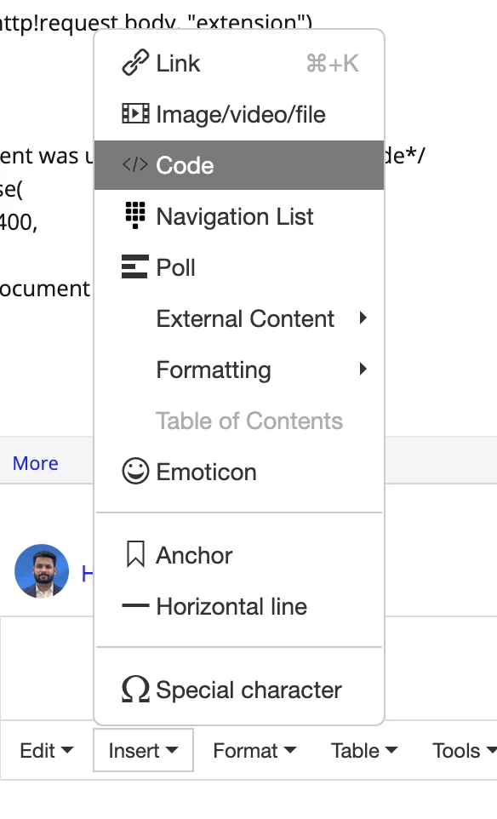
Task: Collapse the Insert menu button
Action: tap(143, 750)
